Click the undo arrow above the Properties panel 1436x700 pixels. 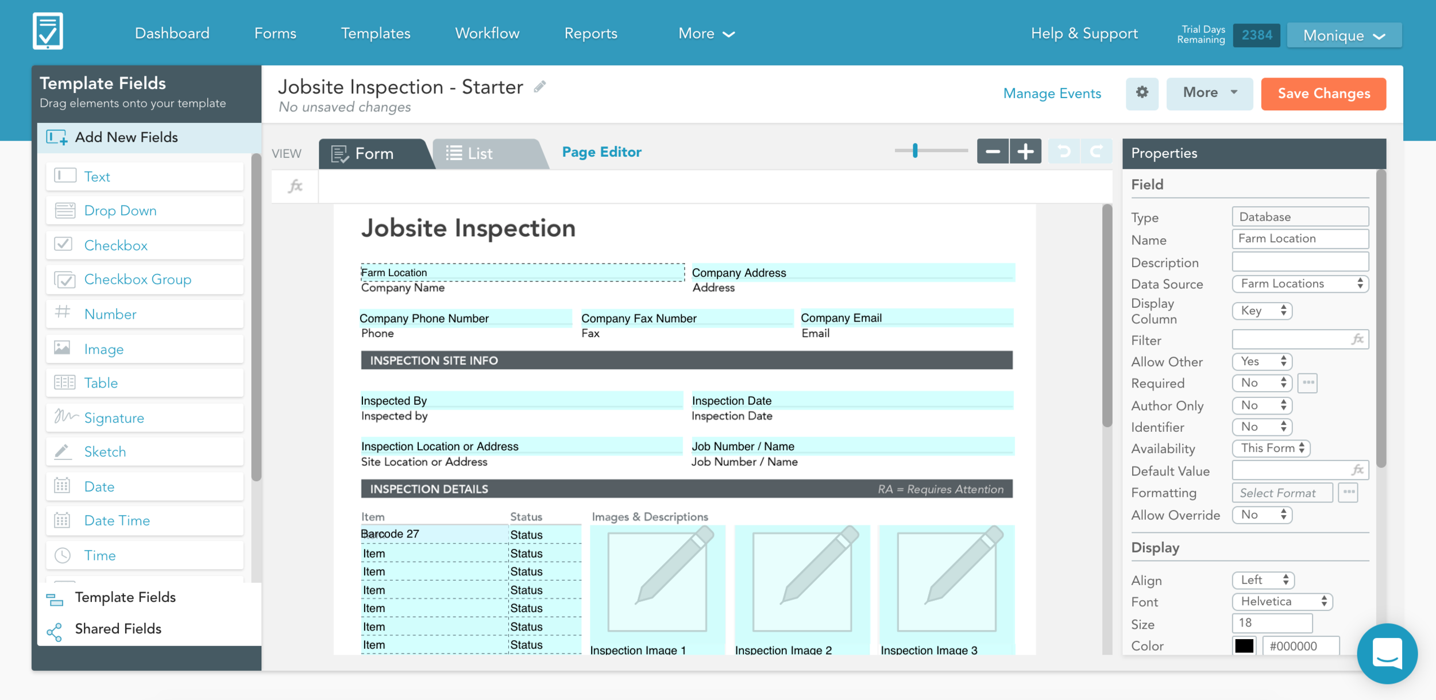point(1066,151)
